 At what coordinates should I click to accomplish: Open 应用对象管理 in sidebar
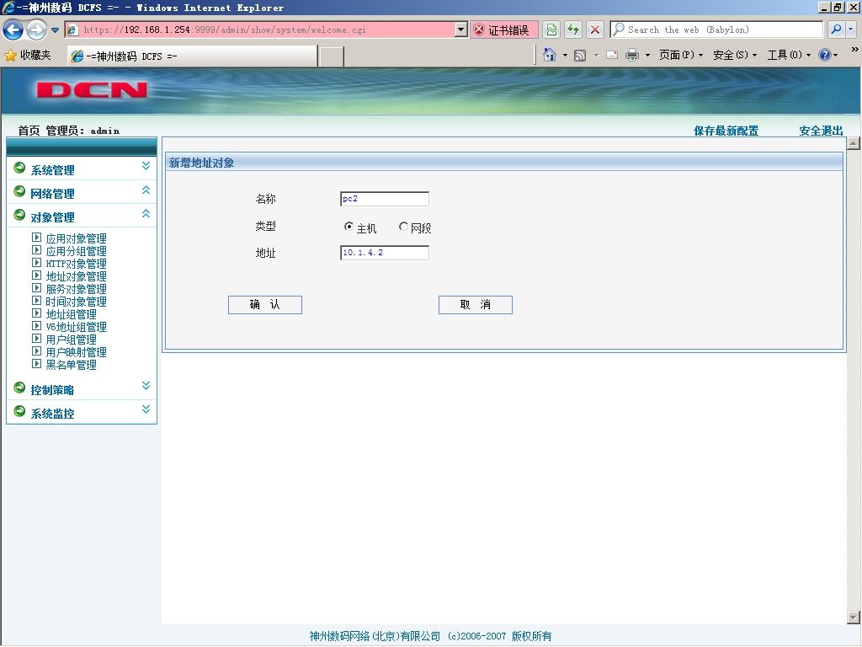[77, 238]
